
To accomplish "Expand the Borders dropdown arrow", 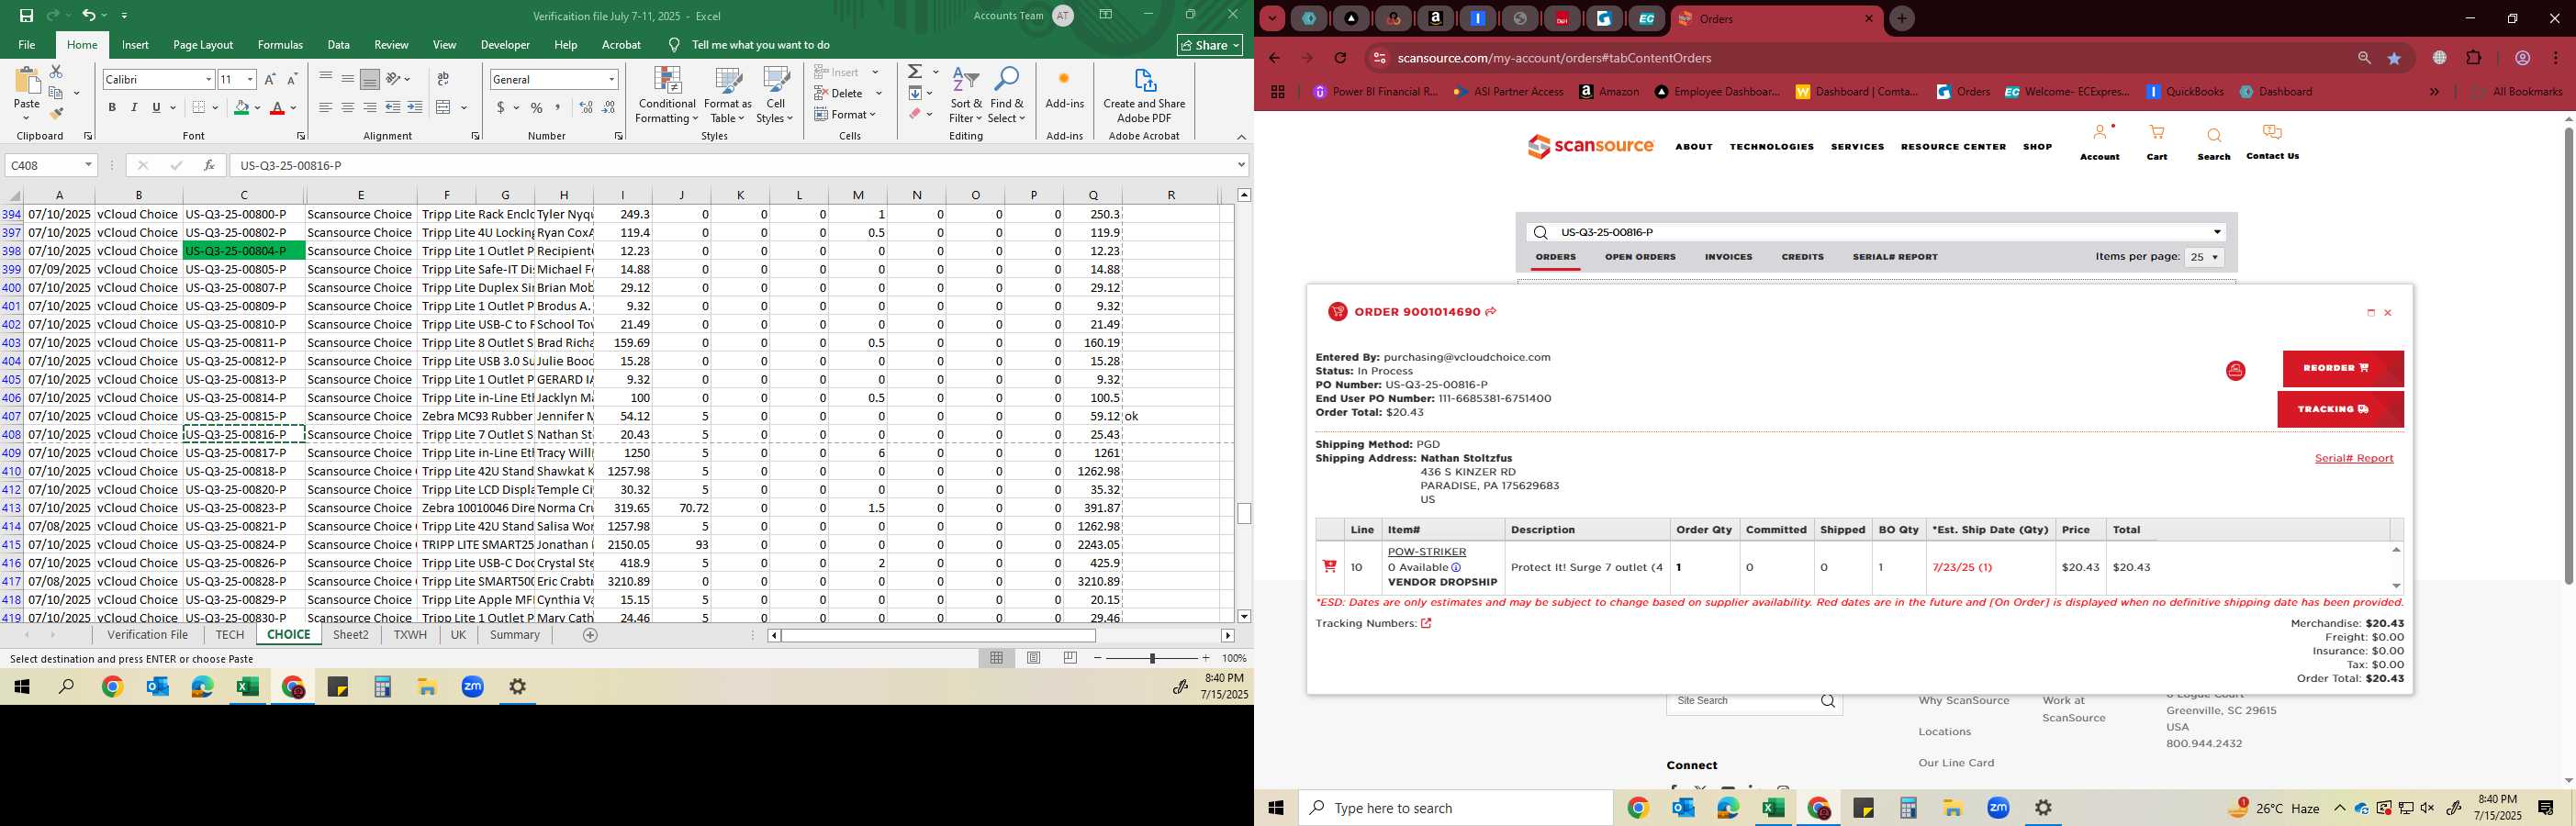I will [x=216, y=107].
